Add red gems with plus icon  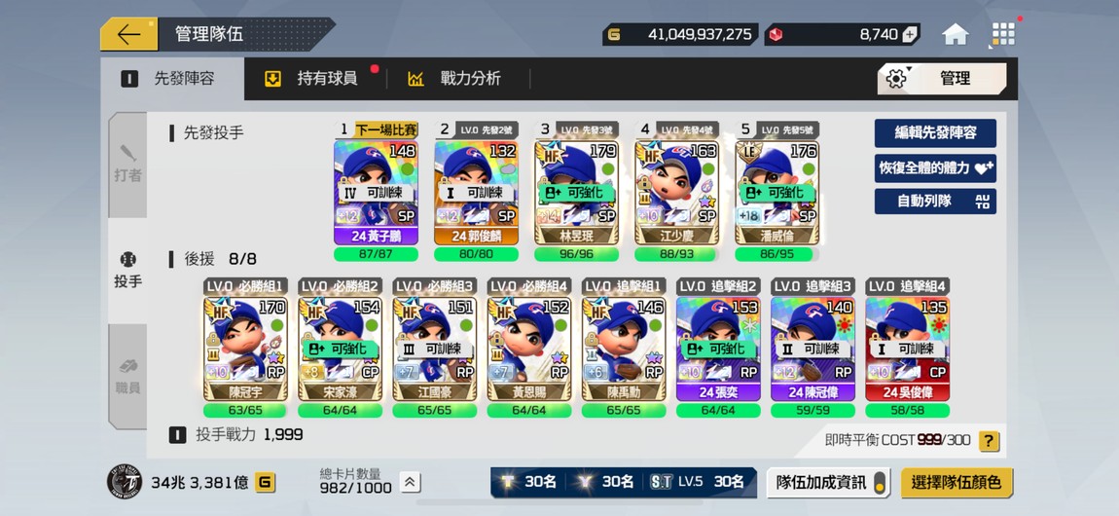[x=909, y=34]
